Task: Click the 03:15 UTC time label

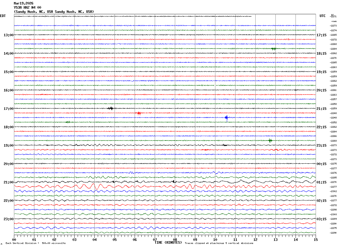Action: tap(322, 219)
